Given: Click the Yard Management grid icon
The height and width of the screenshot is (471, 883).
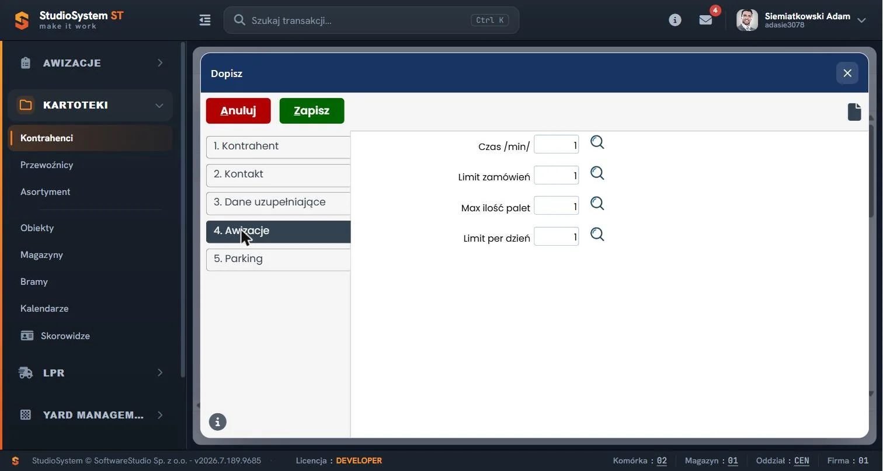Looking at the screenshot, I should click(x=26, y=415).
